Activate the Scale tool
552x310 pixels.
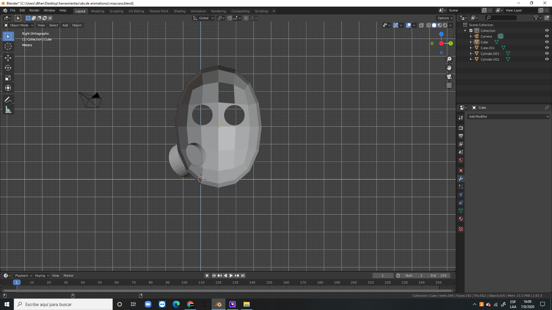(x=8, y=78)
